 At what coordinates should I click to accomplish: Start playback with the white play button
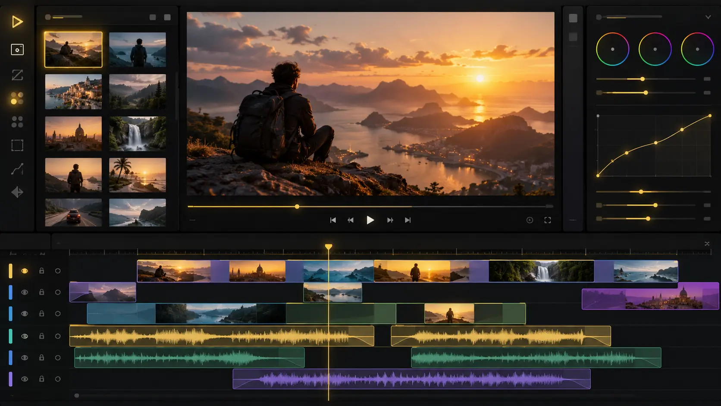tap(370, 220)
